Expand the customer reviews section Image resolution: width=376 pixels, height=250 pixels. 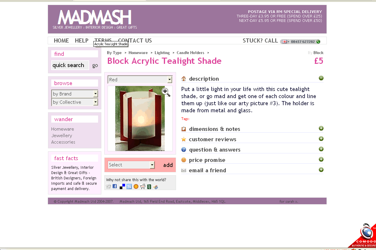tap(321, 139)
